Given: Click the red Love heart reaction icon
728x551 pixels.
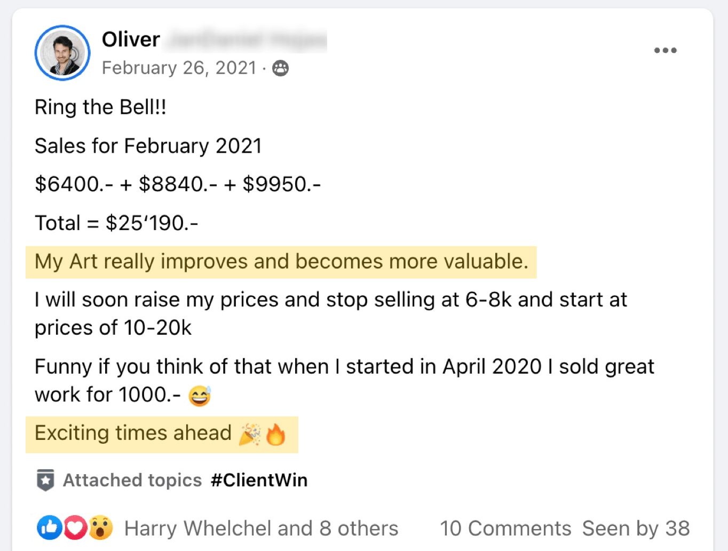Looking at the screenshot, I should coord(75,528).
